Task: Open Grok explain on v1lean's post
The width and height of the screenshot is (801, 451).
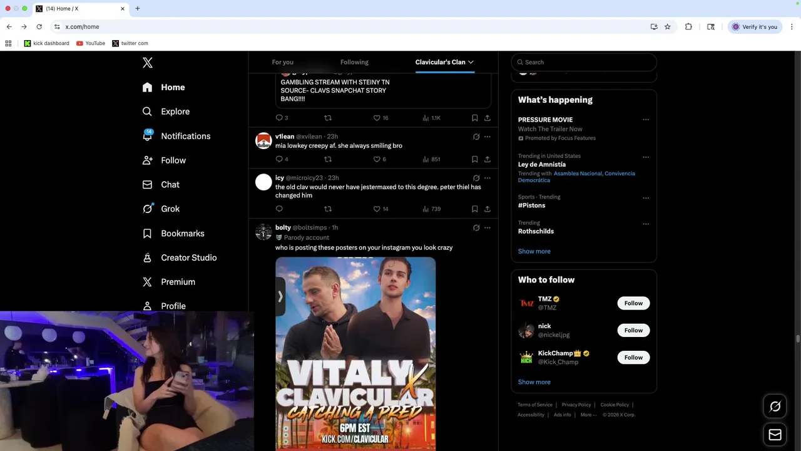Action: 476,137
